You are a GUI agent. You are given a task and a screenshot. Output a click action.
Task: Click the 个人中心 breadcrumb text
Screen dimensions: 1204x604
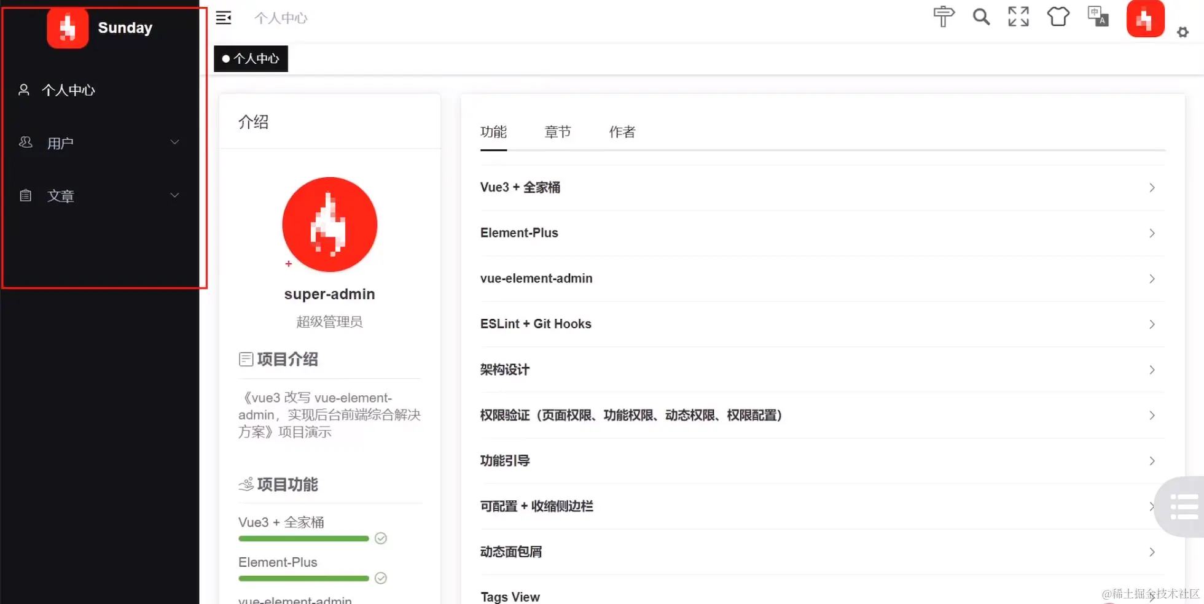[281, 18]
